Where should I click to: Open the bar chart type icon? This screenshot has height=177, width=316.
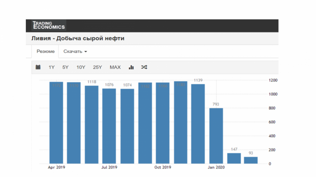[x=131, y=67]
